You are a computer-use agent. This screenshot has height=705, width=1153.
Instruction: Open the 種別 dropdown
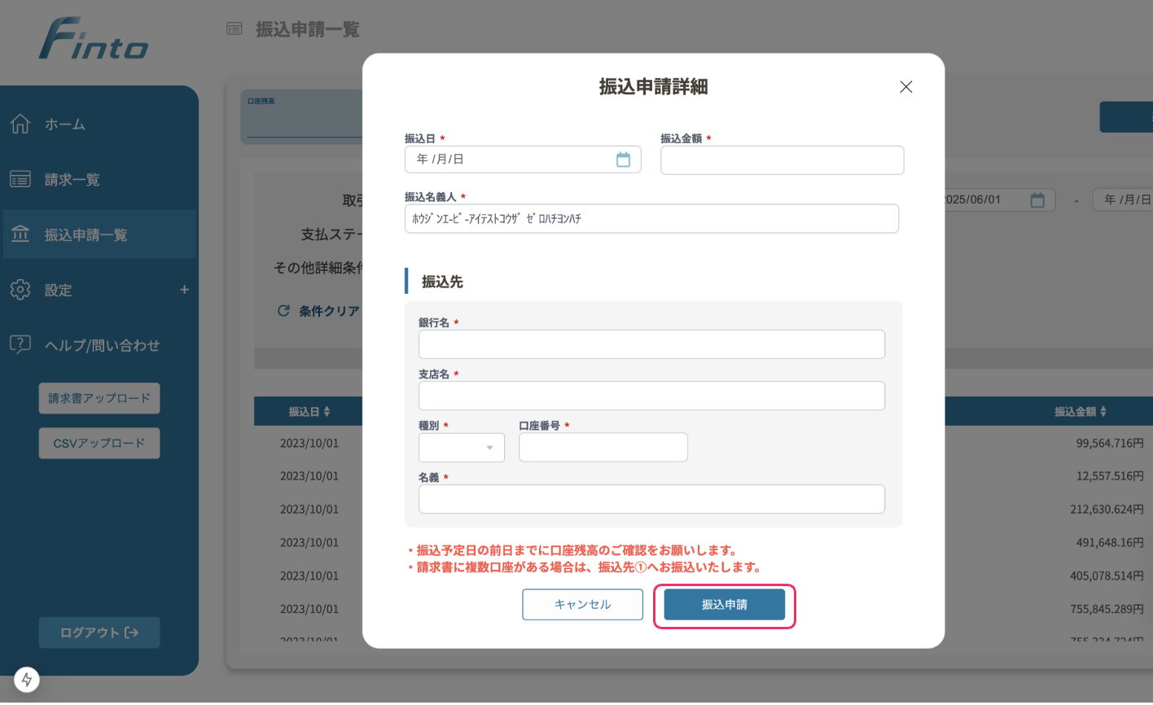(x=462, y=448)
